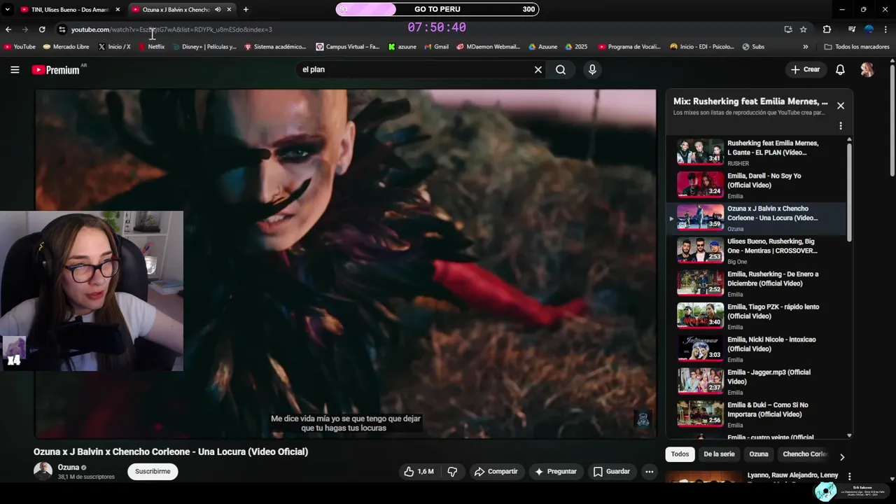Image resolution: width=896 pixels, height=504 pixels.
Task: Open the tab search dropdown arrow
Action: click(7, 10)
